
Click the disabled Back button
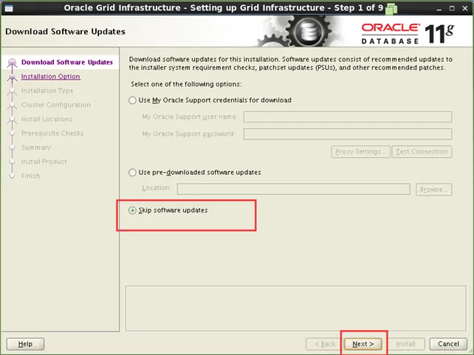325,344
